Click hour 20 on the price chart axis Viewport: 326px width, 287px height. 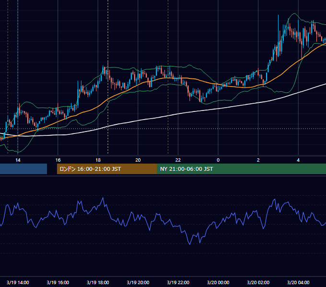tap(138, 160)
